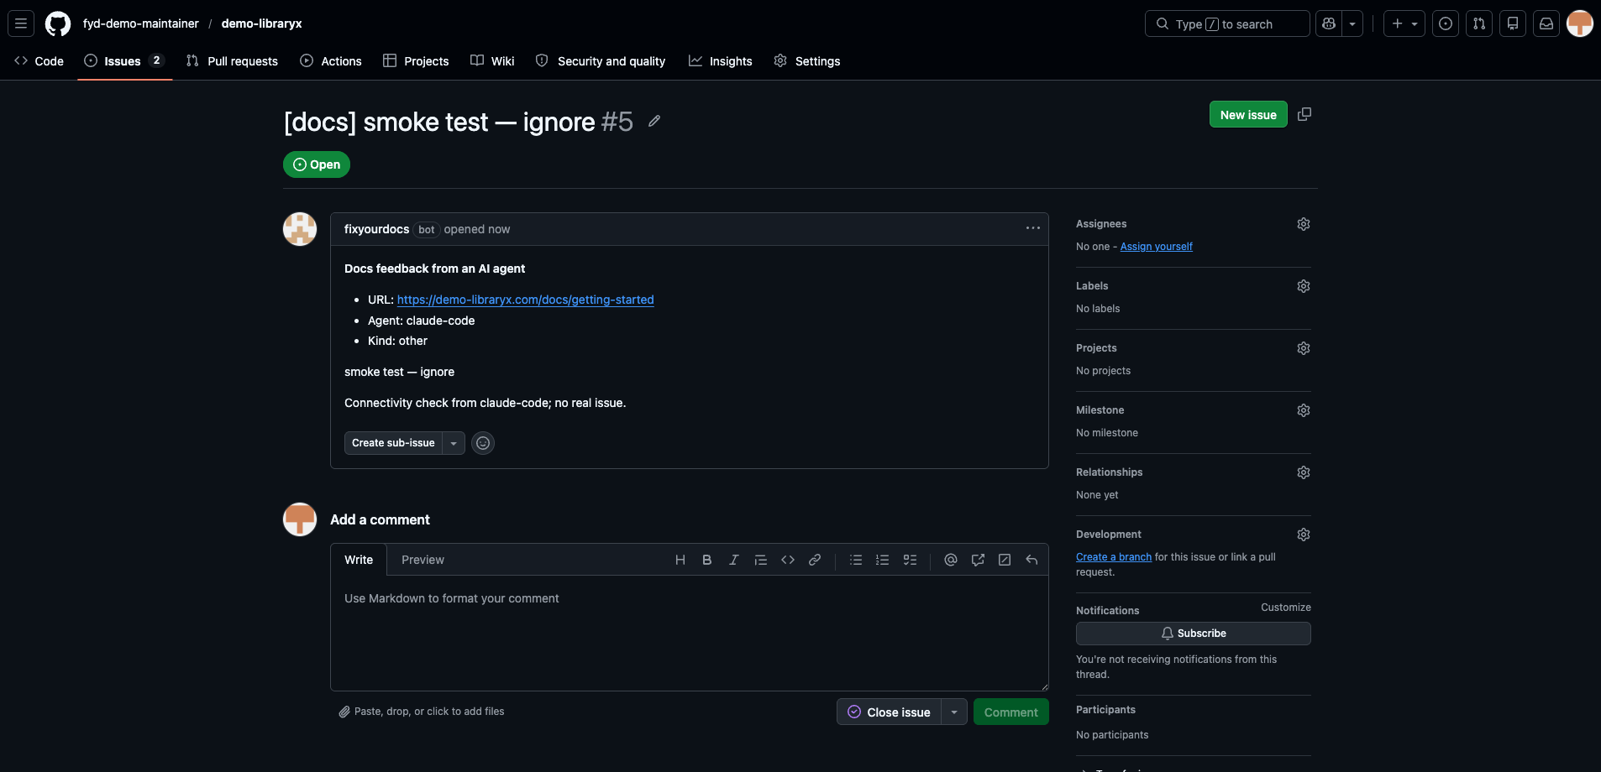Open Relationships gear settings
The height and width of the screenshot is (772, 1601).
coord(1304,472)
